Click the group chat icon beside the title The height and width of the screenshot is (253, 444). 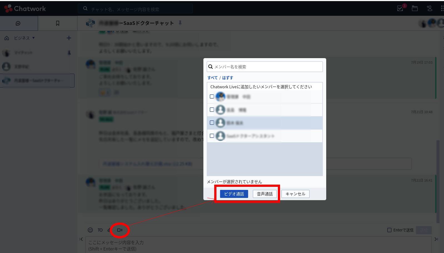click(90, 23)
